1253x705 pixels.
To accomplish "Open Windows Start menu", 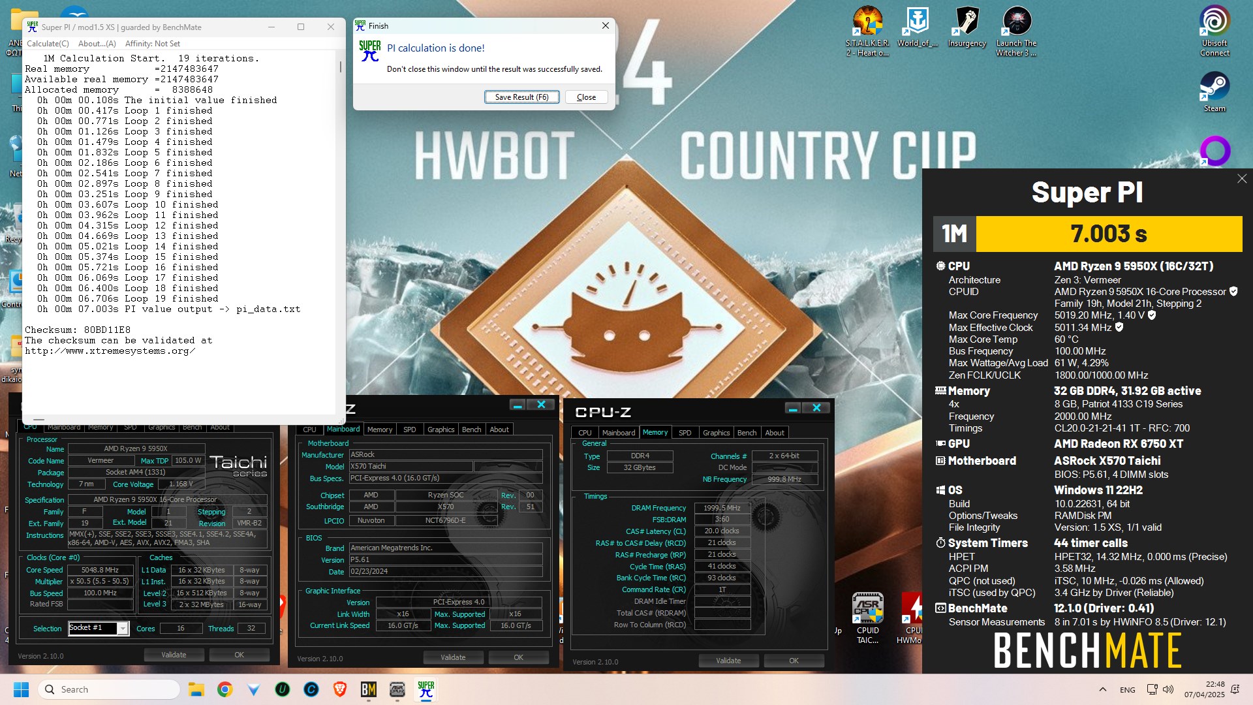I will pyautogui.click(x=21, y=689).
